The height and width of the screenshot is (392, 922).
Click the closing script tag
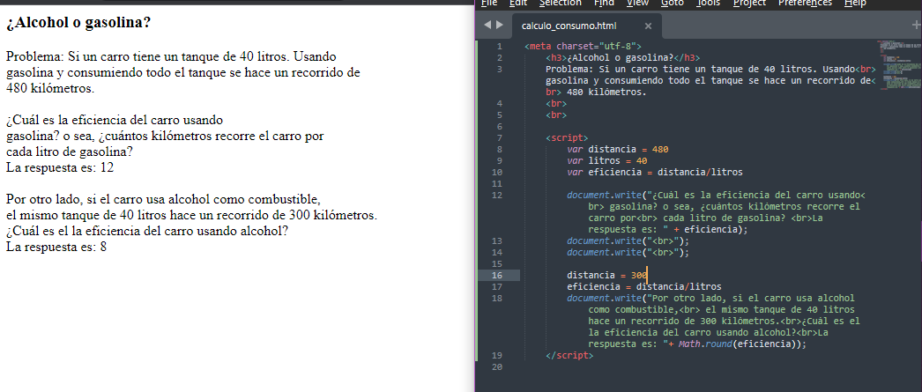[x=569, y=356]
